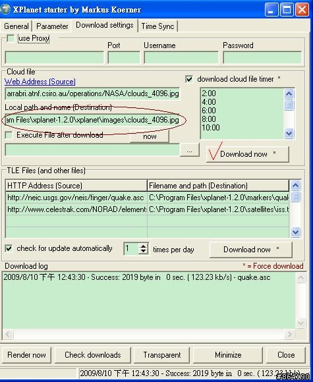Image resolution: width=313 pixels, height=382 pixels.
Task: Click the Minimize button at bottom
Action: point(228,355)
